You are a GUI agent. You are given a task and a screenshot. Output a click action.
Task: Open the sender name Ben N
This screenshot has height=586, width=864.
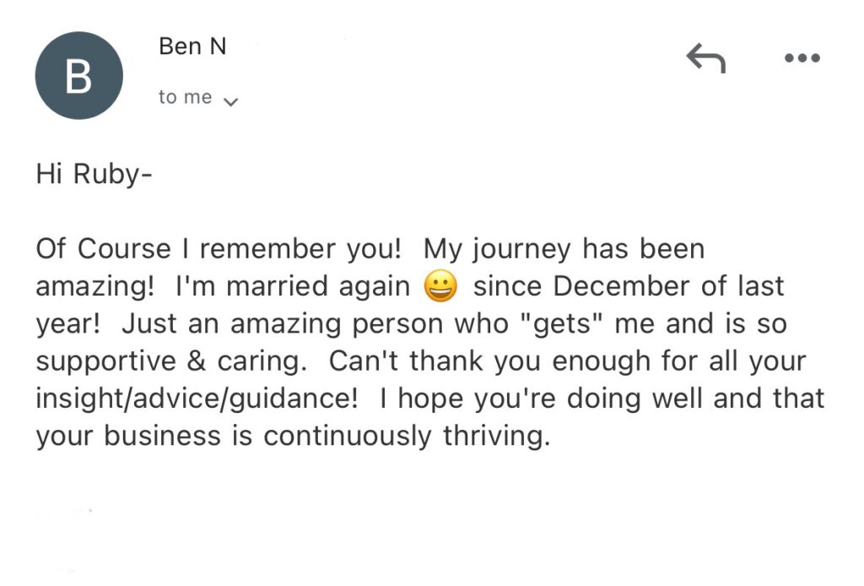pos(192,46)
